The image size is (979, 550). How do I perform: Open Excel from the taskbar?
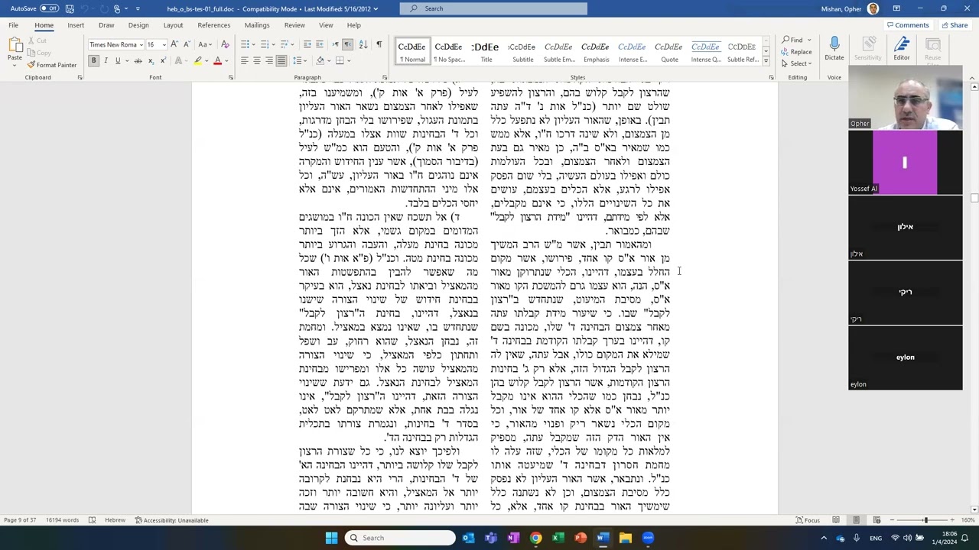[558, 538]
